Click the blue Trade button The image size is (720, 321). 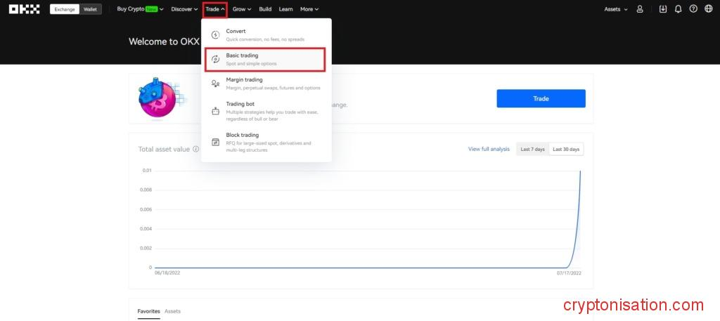pos(541,98)
